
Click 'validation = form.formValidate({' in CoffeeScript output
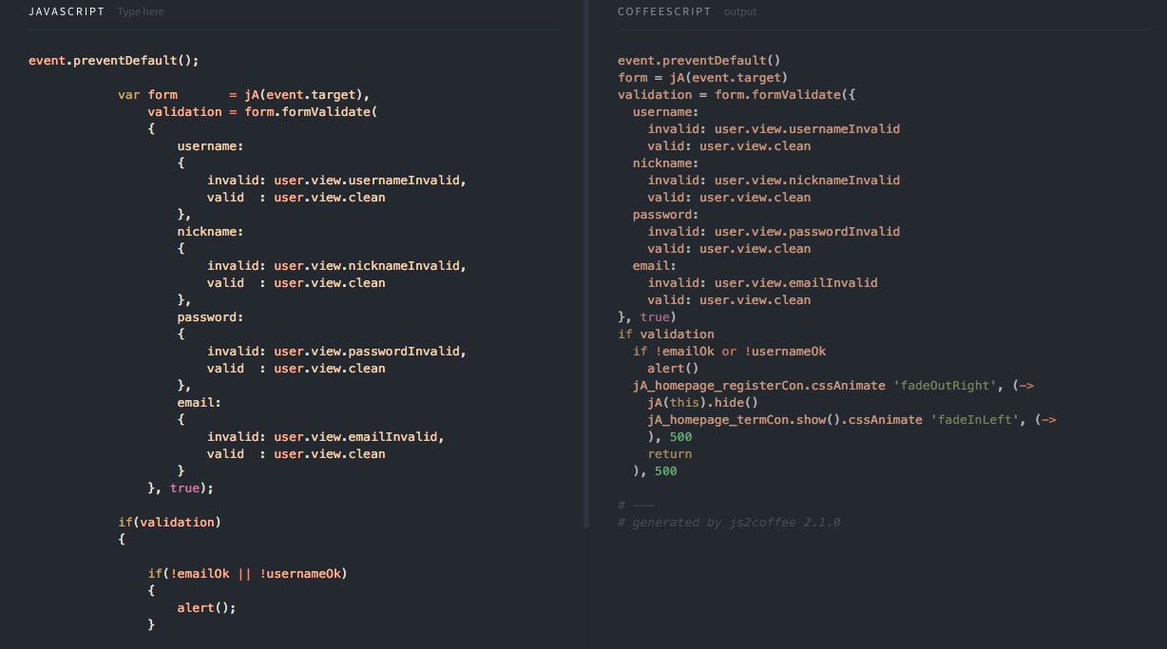click(737, 95)
